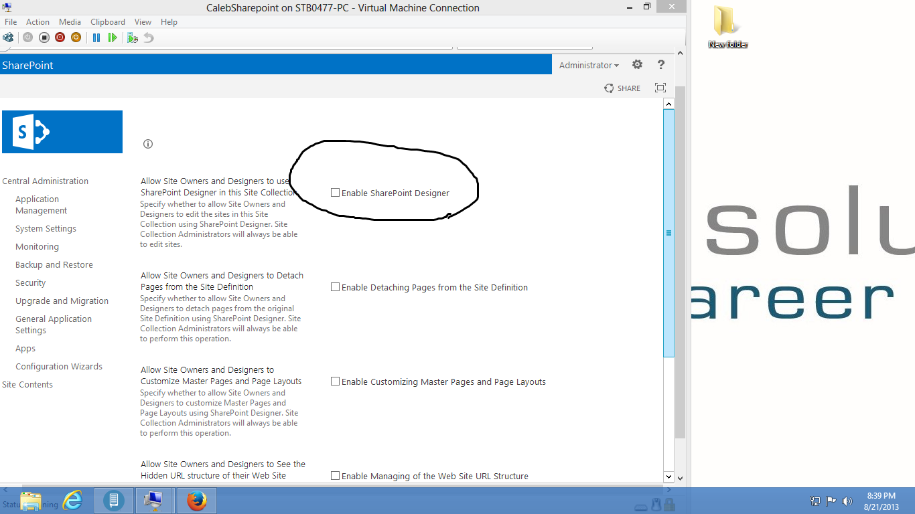This screenshot has height=514, width=915.
Task: Take a checkpoint snapshot of the VM
Action: (133, 37)
